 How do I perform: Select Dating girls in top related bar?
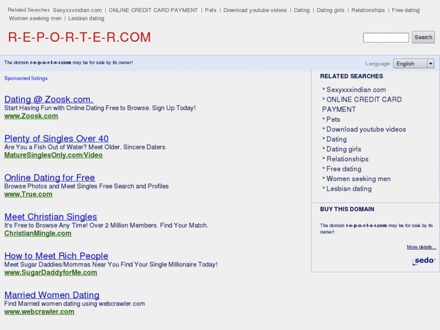tap(330, 10)
